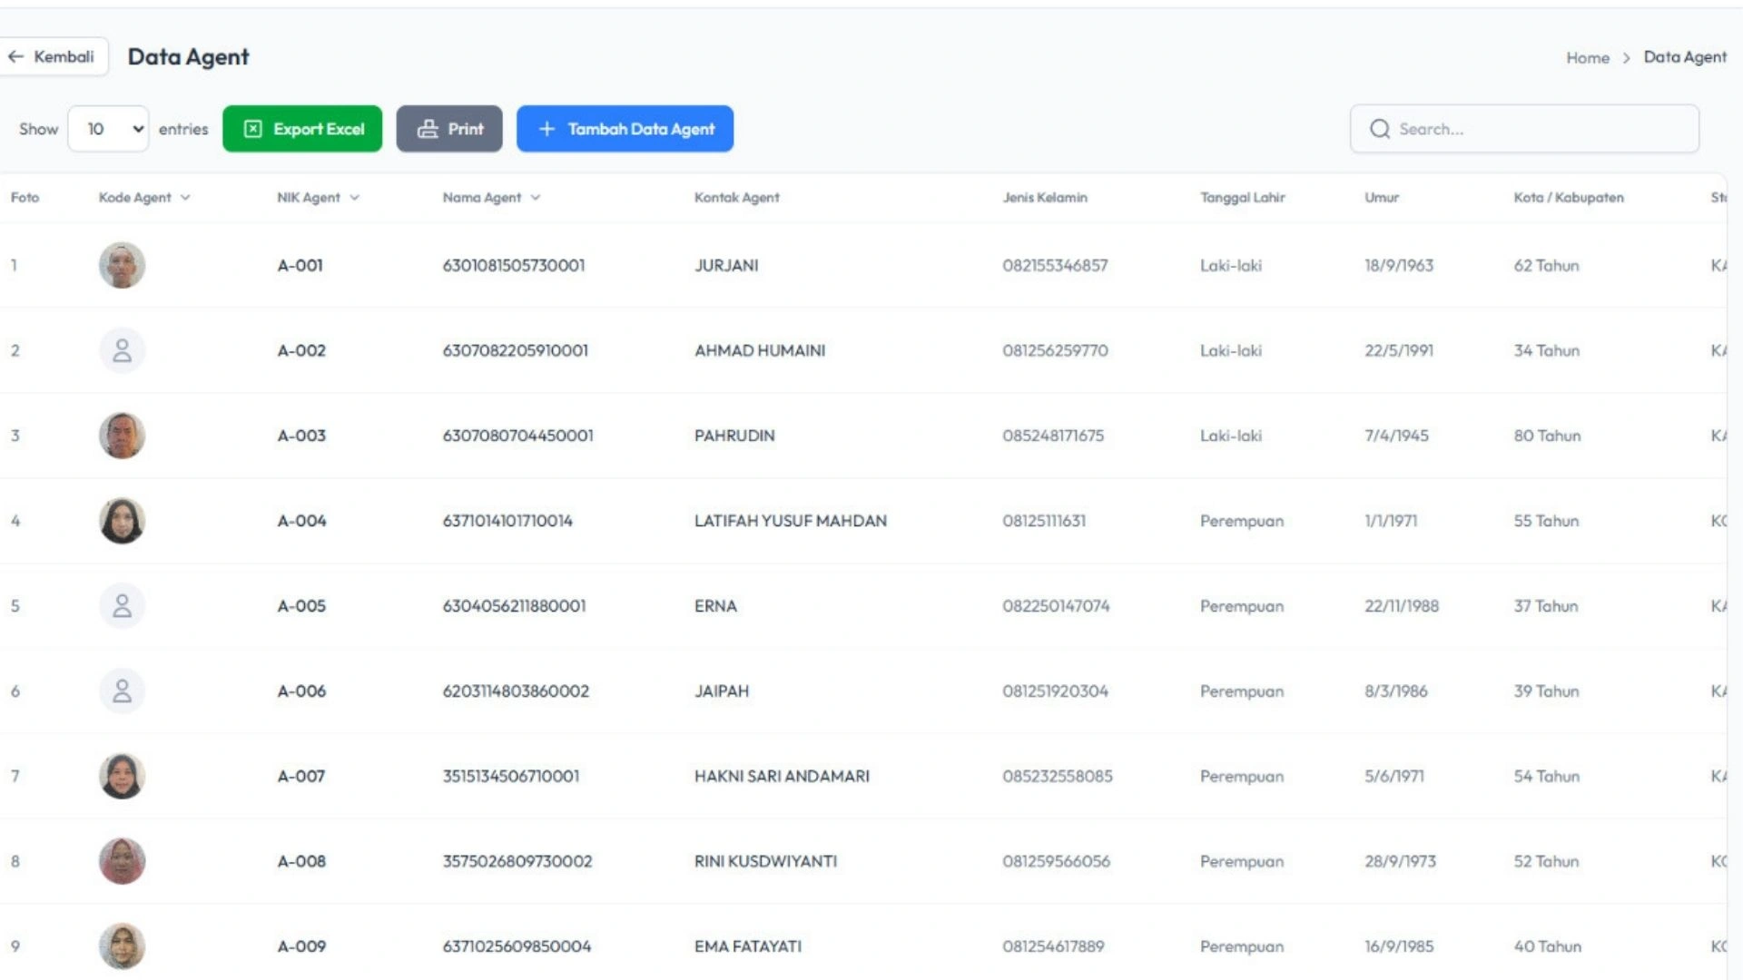Click the Kontak Agent column header
This screenshot has width=1743, height=980.
point(736,197)
